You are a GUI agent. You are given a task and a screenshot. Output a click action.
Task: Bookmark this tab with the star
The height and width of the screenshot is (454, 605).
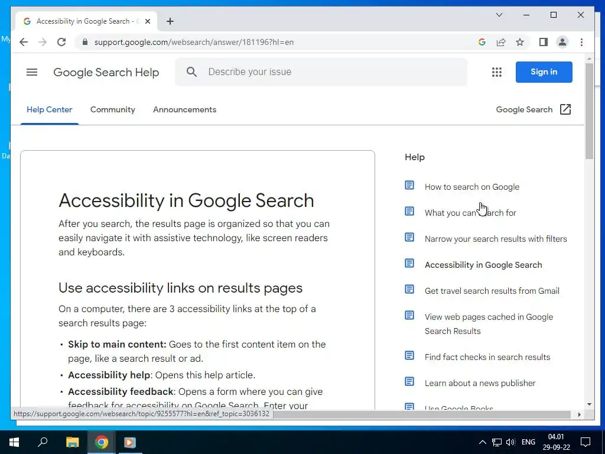[x=520, y=42]
